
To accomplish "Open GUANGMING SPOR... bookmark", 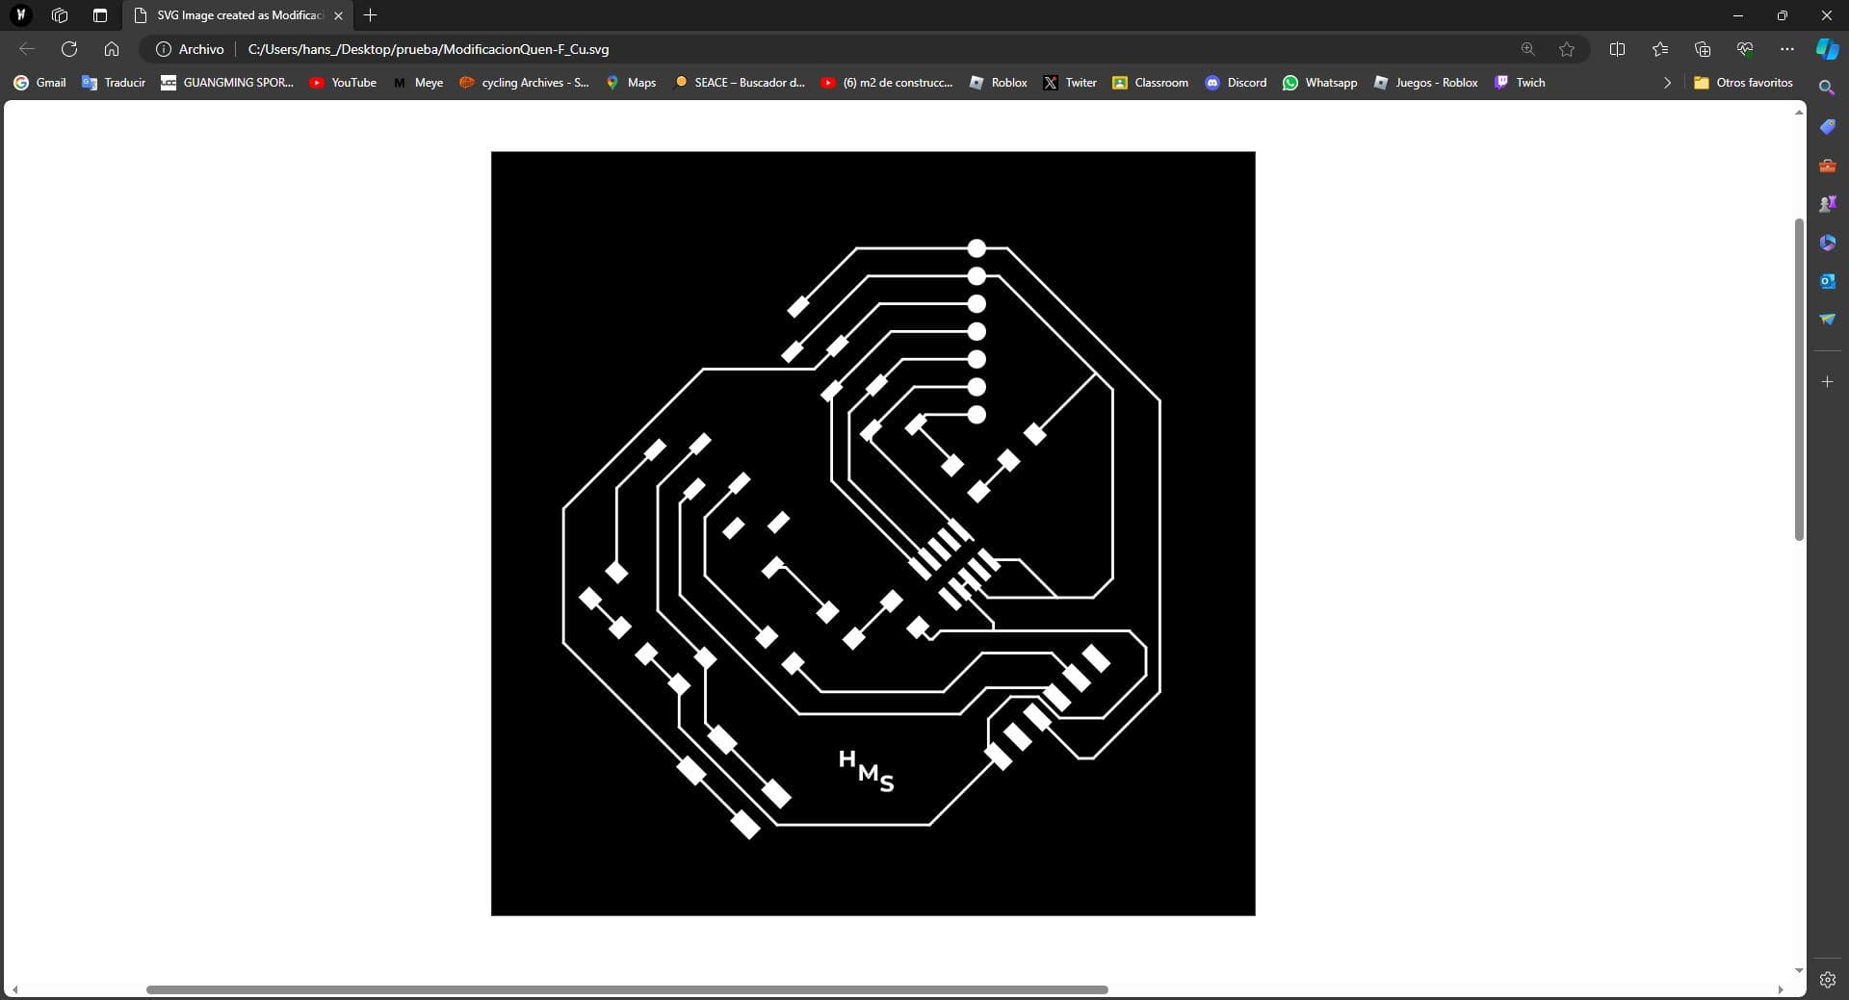I will coord(227,83).
